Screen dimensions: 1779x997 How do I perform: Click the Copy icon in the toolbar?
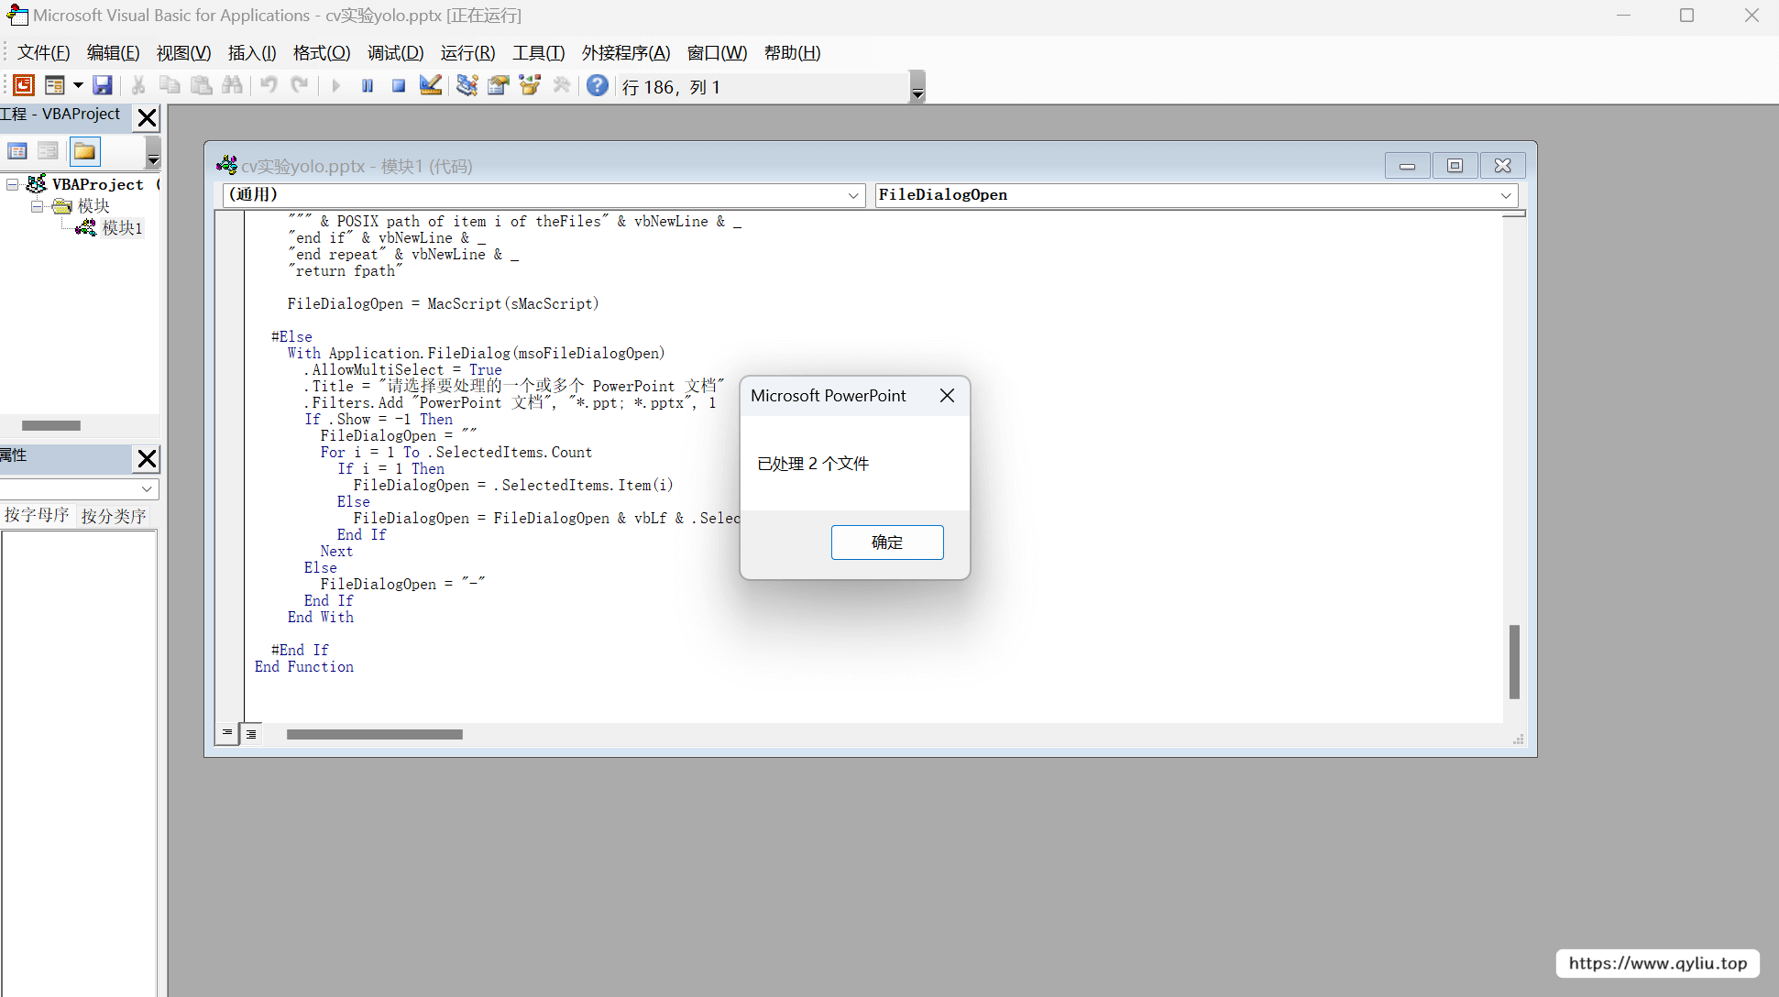pos(170,86)
